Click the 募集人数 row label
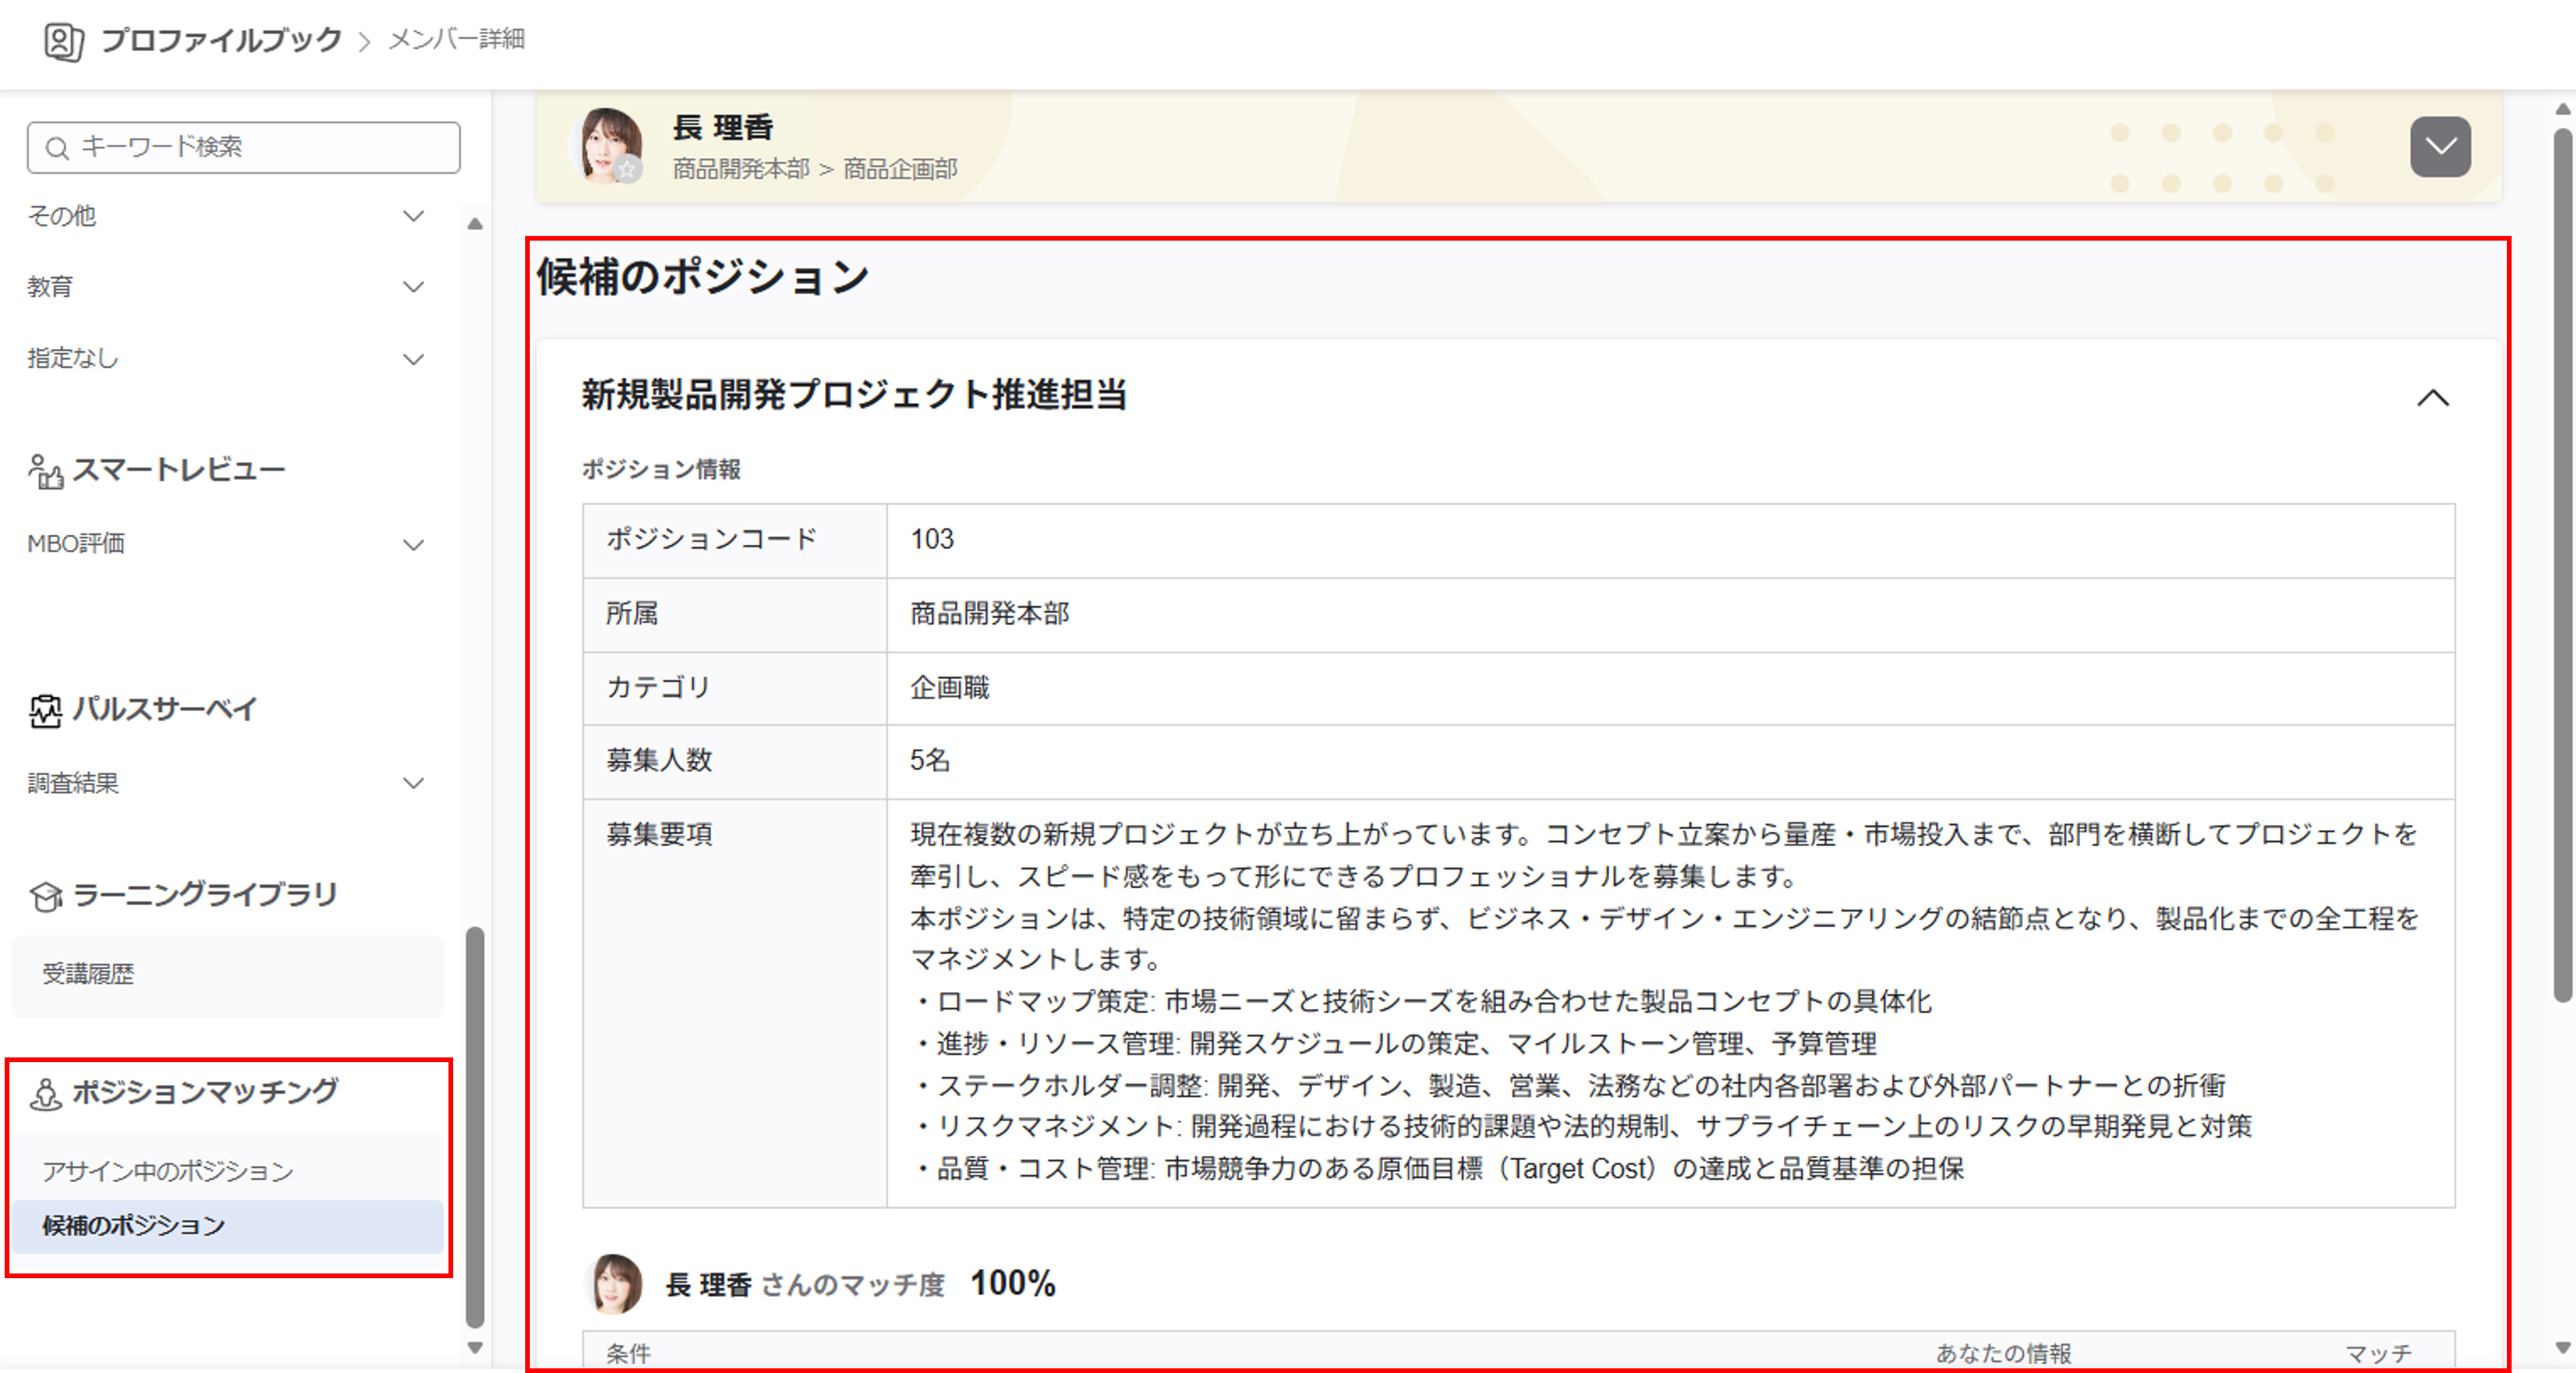 coord(659,761)
